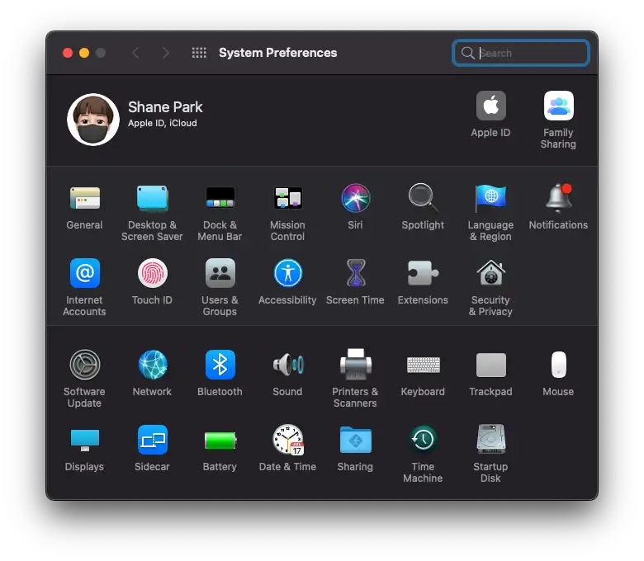The height and width of the screenshot is (561, 644).
Task: Go back with the left chevron
Action: 136,53
